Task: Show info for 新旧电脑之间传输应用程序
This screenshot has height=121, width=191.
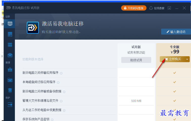Action: point(61,73)
